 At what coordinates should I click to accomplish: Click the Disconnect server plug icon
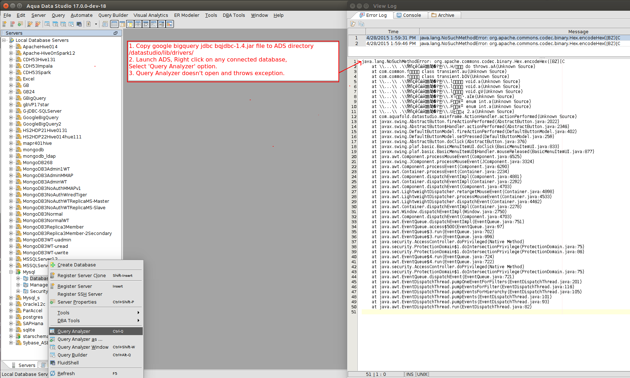click(x=38, y=24)
